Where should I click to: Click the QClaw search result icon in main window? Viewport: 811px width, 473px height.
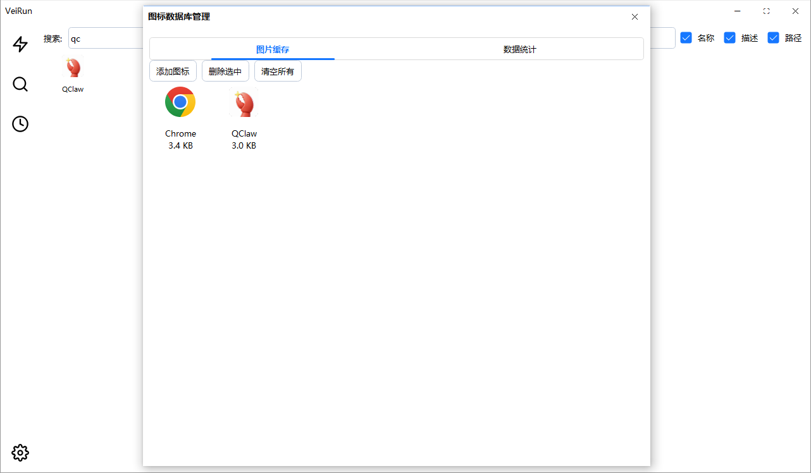click(x=73, y=68)
